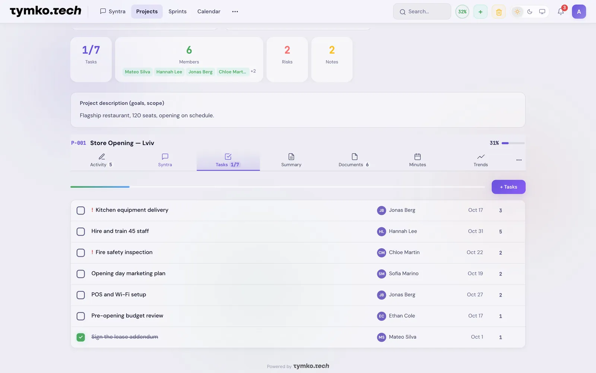Screen dimensions: 596x373
Task: Click the Chloe Martin avatar CM
Action: (x=381, y=253)
